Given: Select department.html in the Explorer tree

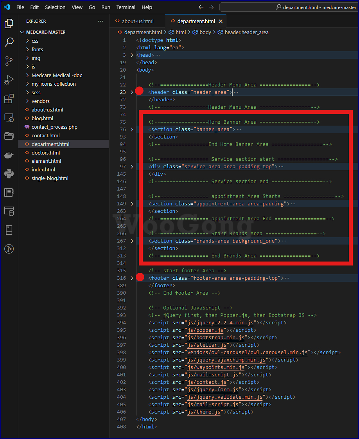Looking at the screenshot, I should click(x=64, y=144).
